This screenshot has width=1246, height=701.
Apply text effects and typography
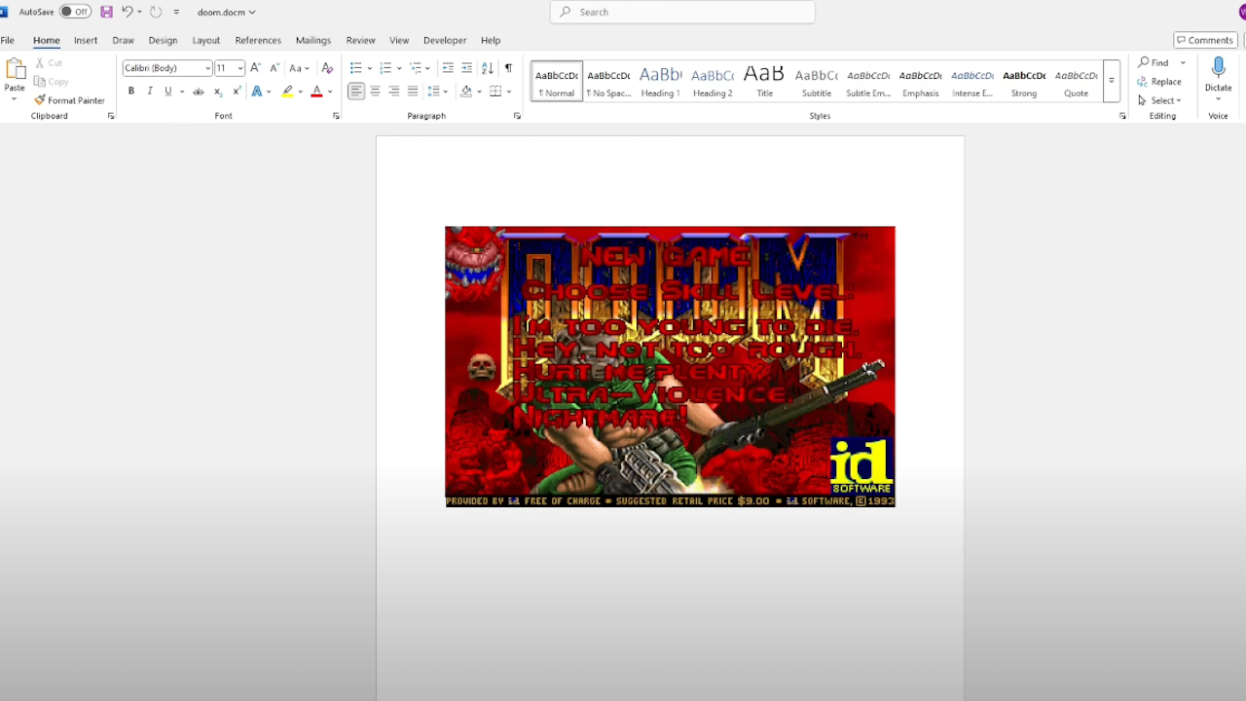tap(258, 92)
